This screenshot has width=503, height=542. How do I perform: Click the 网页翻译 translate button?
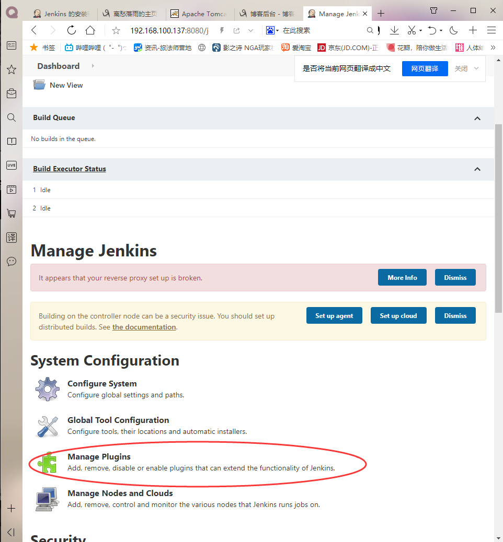click(x=425, y=68)
